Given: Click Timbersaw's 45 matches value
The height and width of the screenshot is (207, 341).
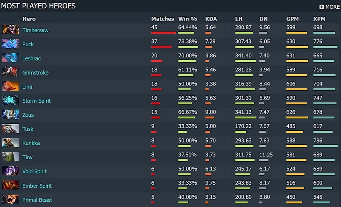Looking at the screenshot, I should 154,28.
